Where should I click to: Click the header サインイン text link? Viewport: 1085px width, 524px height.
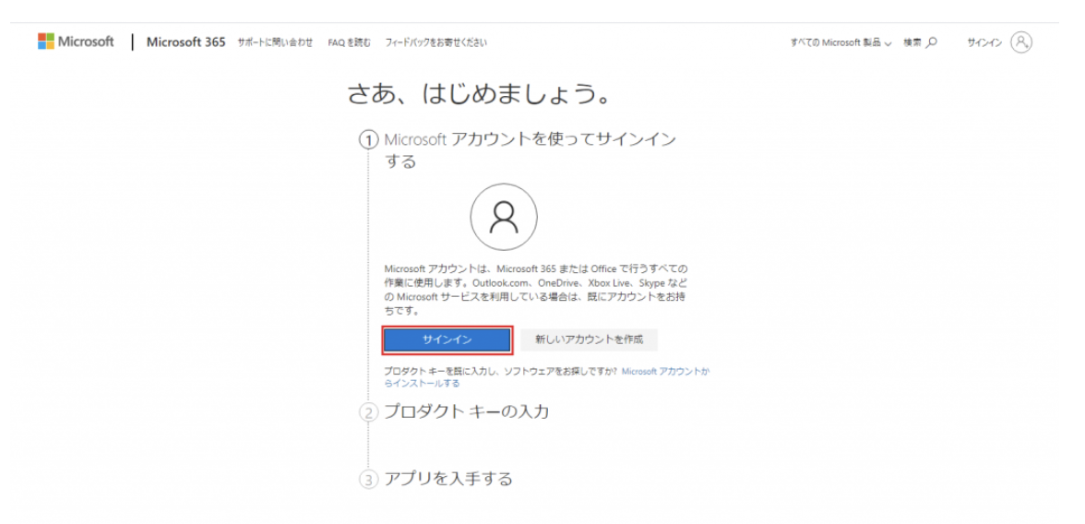coord(984,42)
